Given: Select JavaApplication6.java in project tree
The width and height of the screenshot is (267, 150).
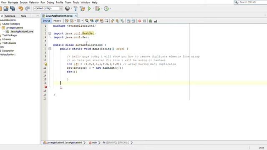Looking at the screenshot, I should pos(22,32).
